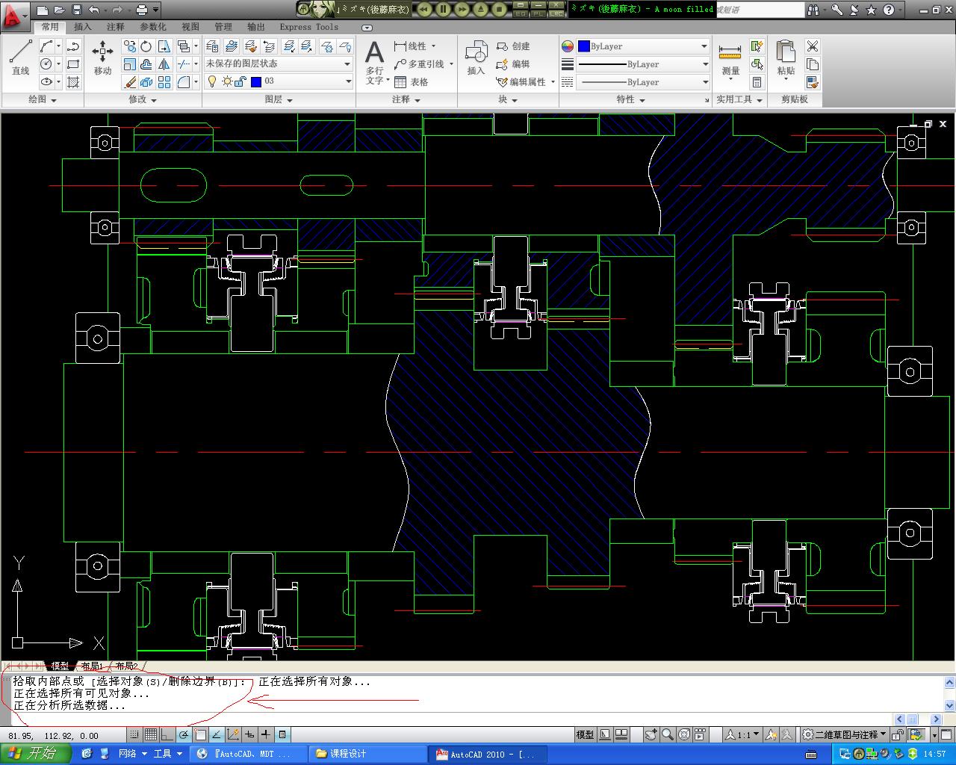
Task: Toggle grid display in status bar
Action: 150,734
